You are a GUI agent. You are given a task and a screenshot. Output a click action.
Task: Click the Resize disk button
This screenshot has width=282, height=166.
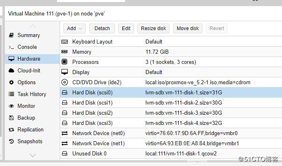click(153, 28)
